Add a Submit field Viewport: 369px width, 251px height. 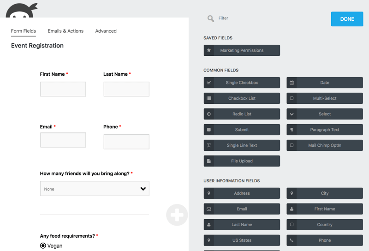242,130
